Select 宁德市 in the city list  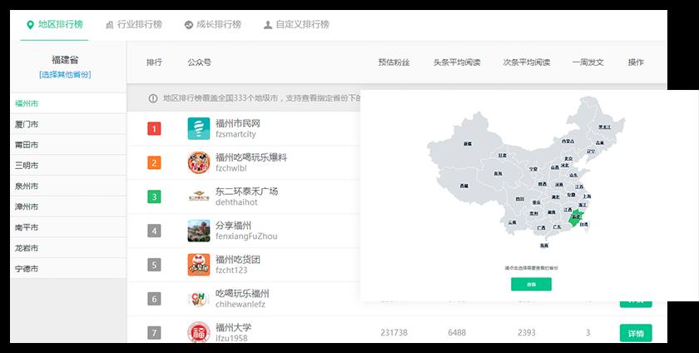click(68, 269)
